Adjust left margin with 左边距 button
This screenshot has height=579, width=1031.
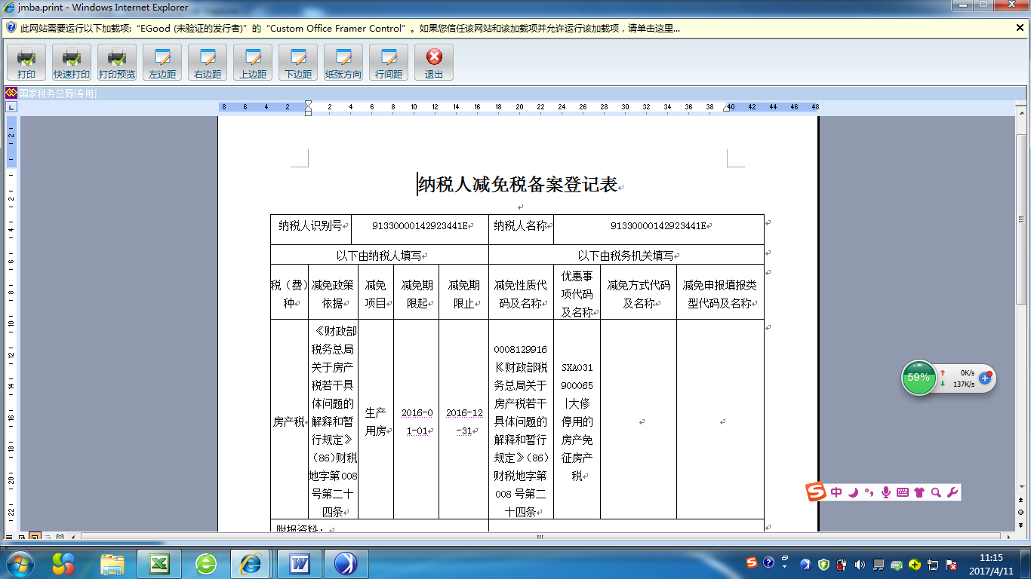(x=162, y=62)
